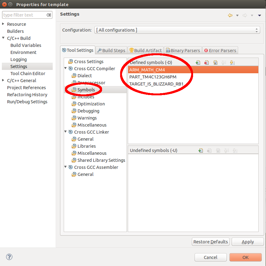Collapse the Cross GCC Linker section
Viewport: 266px width, 266px height.
coord(65,132)
